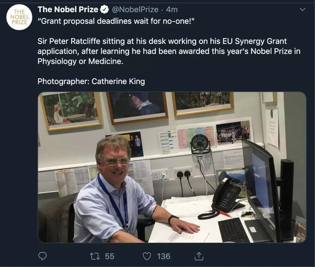Open The Nobel Prize profile avatar

pos(19,17)
